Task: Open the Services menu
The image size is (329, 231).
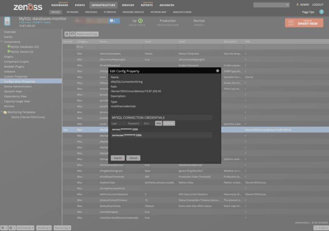Action: click(x=128, y=5)
